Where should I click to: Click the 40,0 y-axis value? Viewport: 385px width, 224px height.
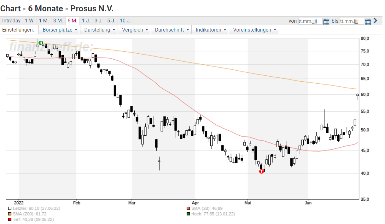click(365, 174)
